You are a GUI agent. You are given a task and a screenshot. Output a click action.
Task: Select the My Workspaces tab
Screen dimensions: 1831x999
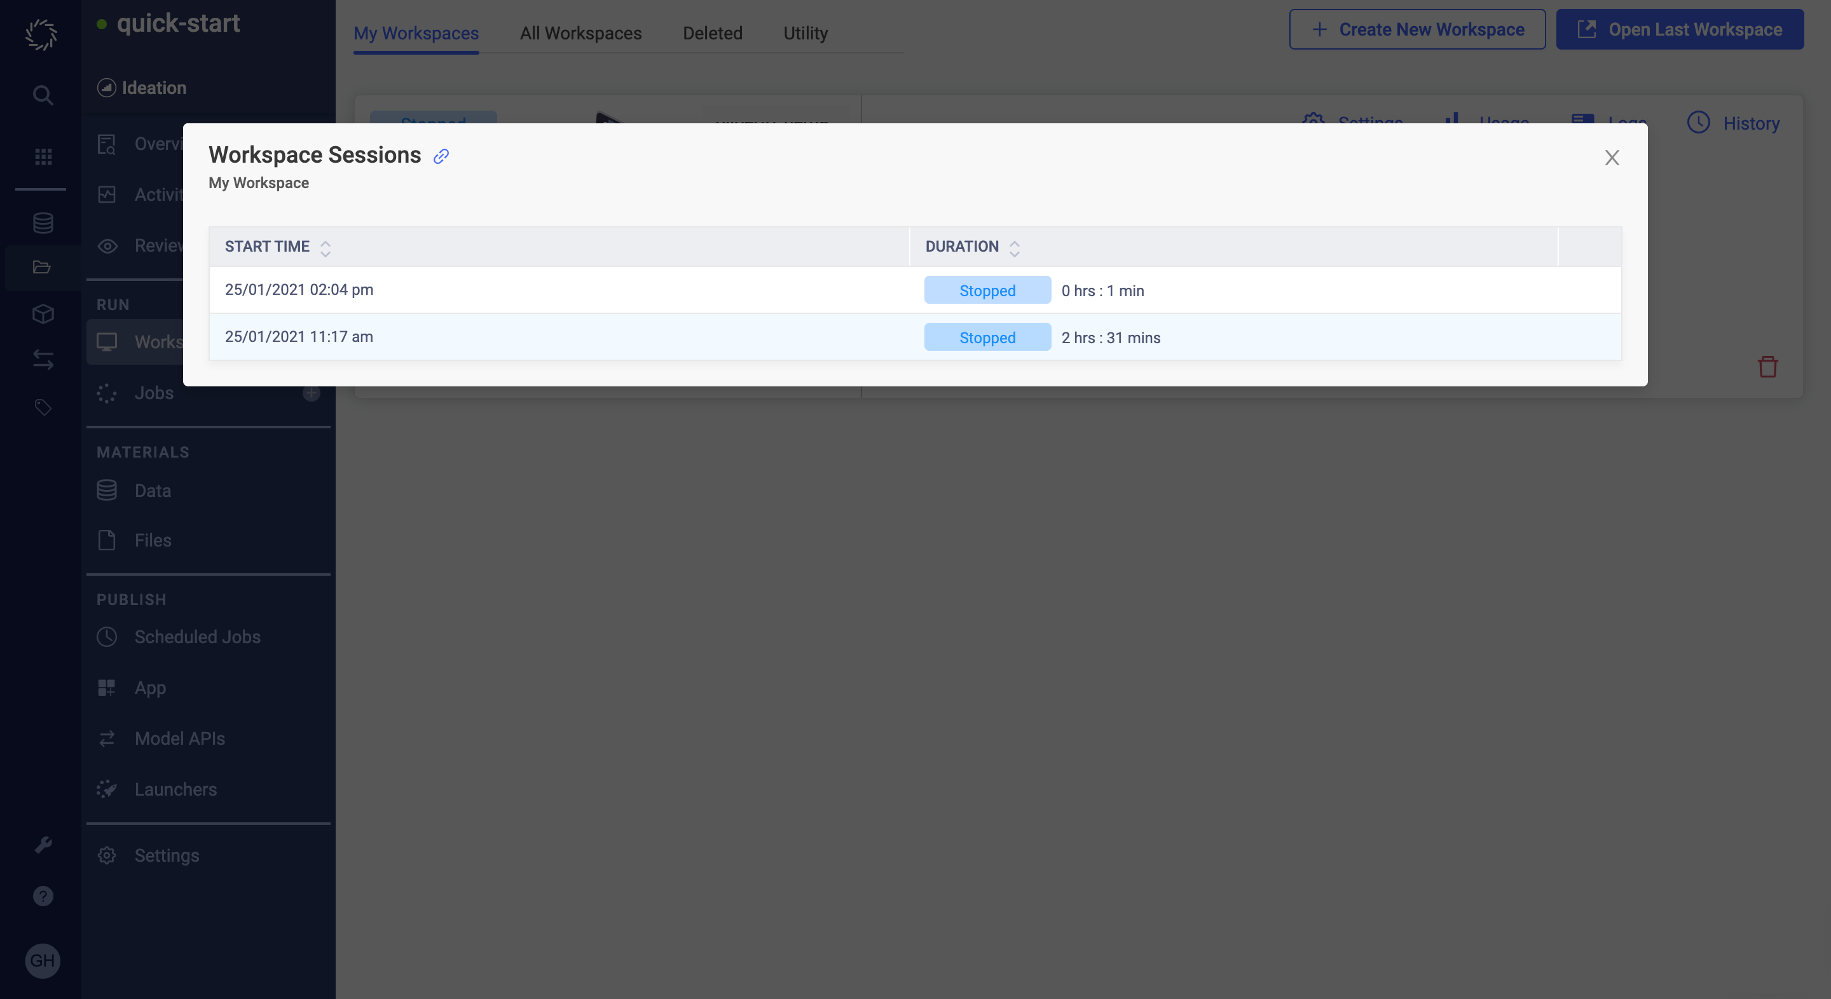point(416,31)
